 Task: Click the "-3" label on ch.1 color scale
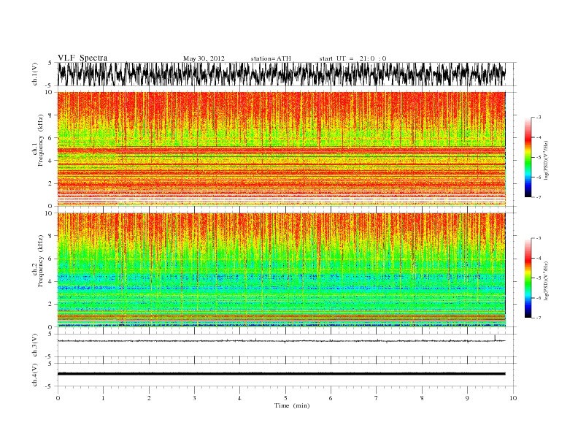pos(538,118)
